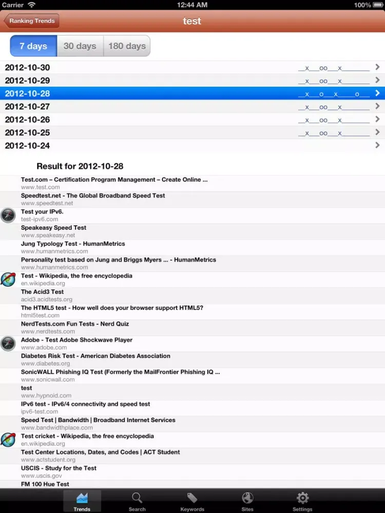Select the 2012-10-27 date label
This screenshot has width=385, height=513.
28,107
